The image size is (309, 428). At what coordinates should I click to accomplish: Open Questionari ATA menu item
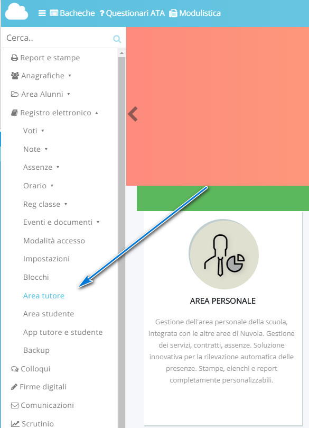coord(133,13)
